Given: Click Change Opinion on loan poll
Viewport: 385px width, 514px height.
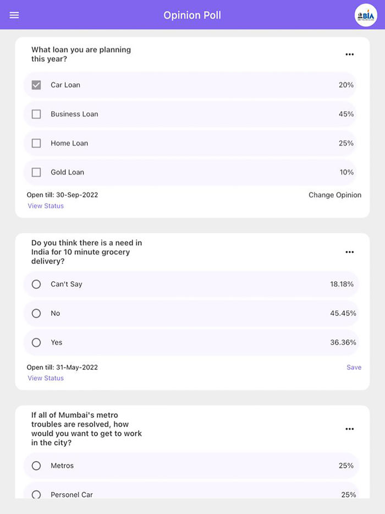Looking at the screenshot, I should click(x=335, y=195).
